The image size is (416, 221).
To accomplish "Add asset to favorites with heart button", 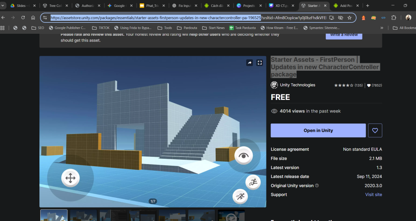I will [375, 130].
